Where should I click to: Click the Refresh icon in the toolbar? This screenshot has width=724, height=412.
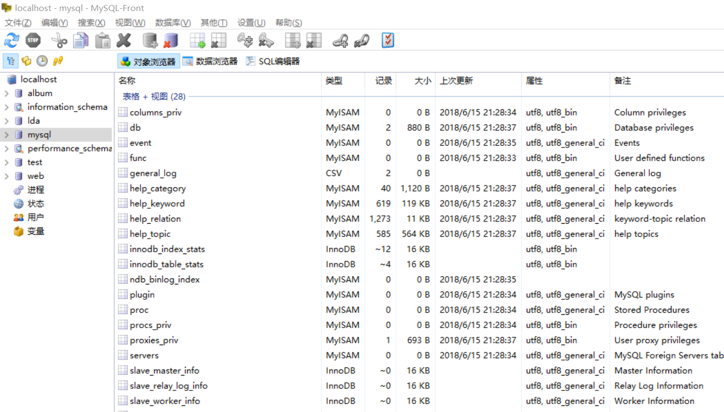tap(11, 40)
